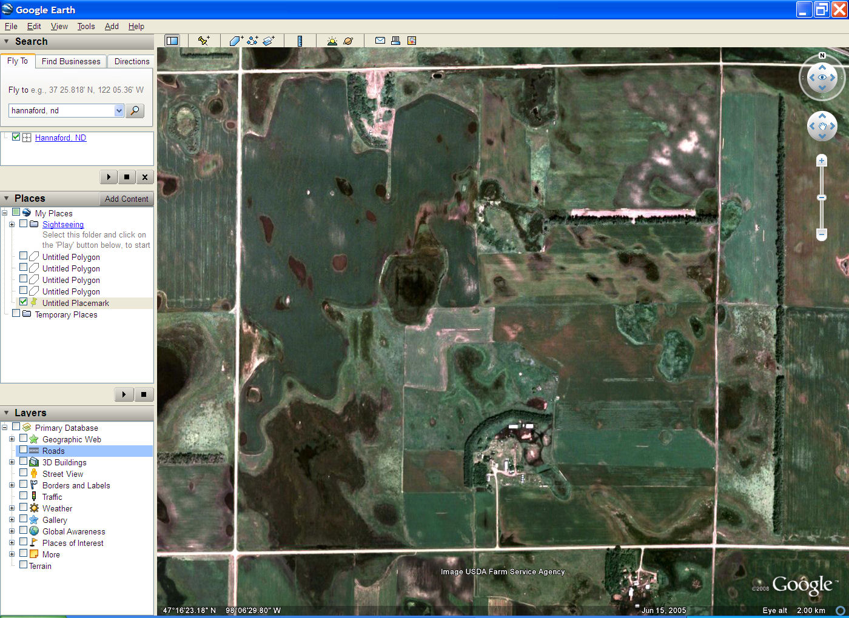Screen dimensions: 849x618
Task: Expand the 3D Buildings layer
Action: pos(12,462)
